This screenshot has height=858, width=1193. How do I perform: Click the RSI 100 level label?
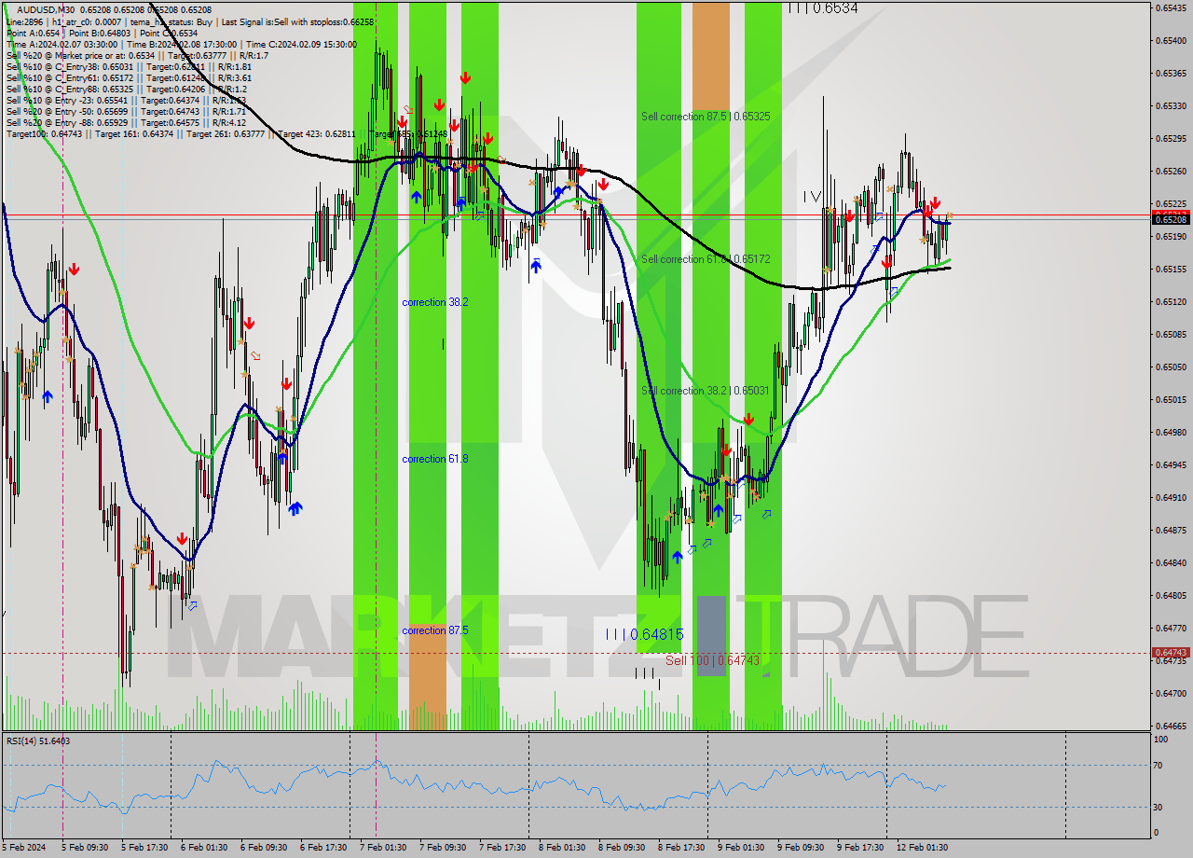[1161, 740]
